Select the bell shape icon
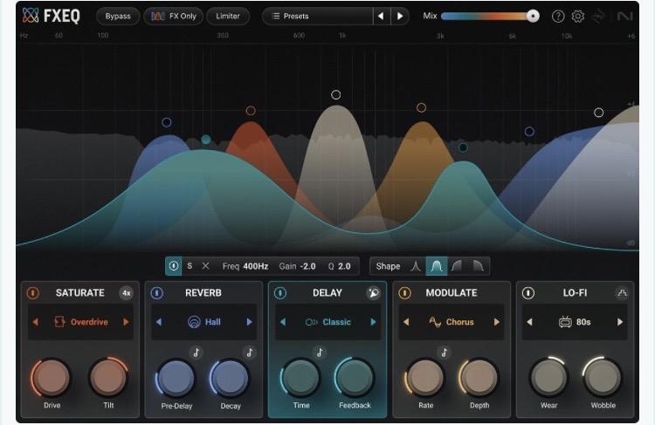 437,266
